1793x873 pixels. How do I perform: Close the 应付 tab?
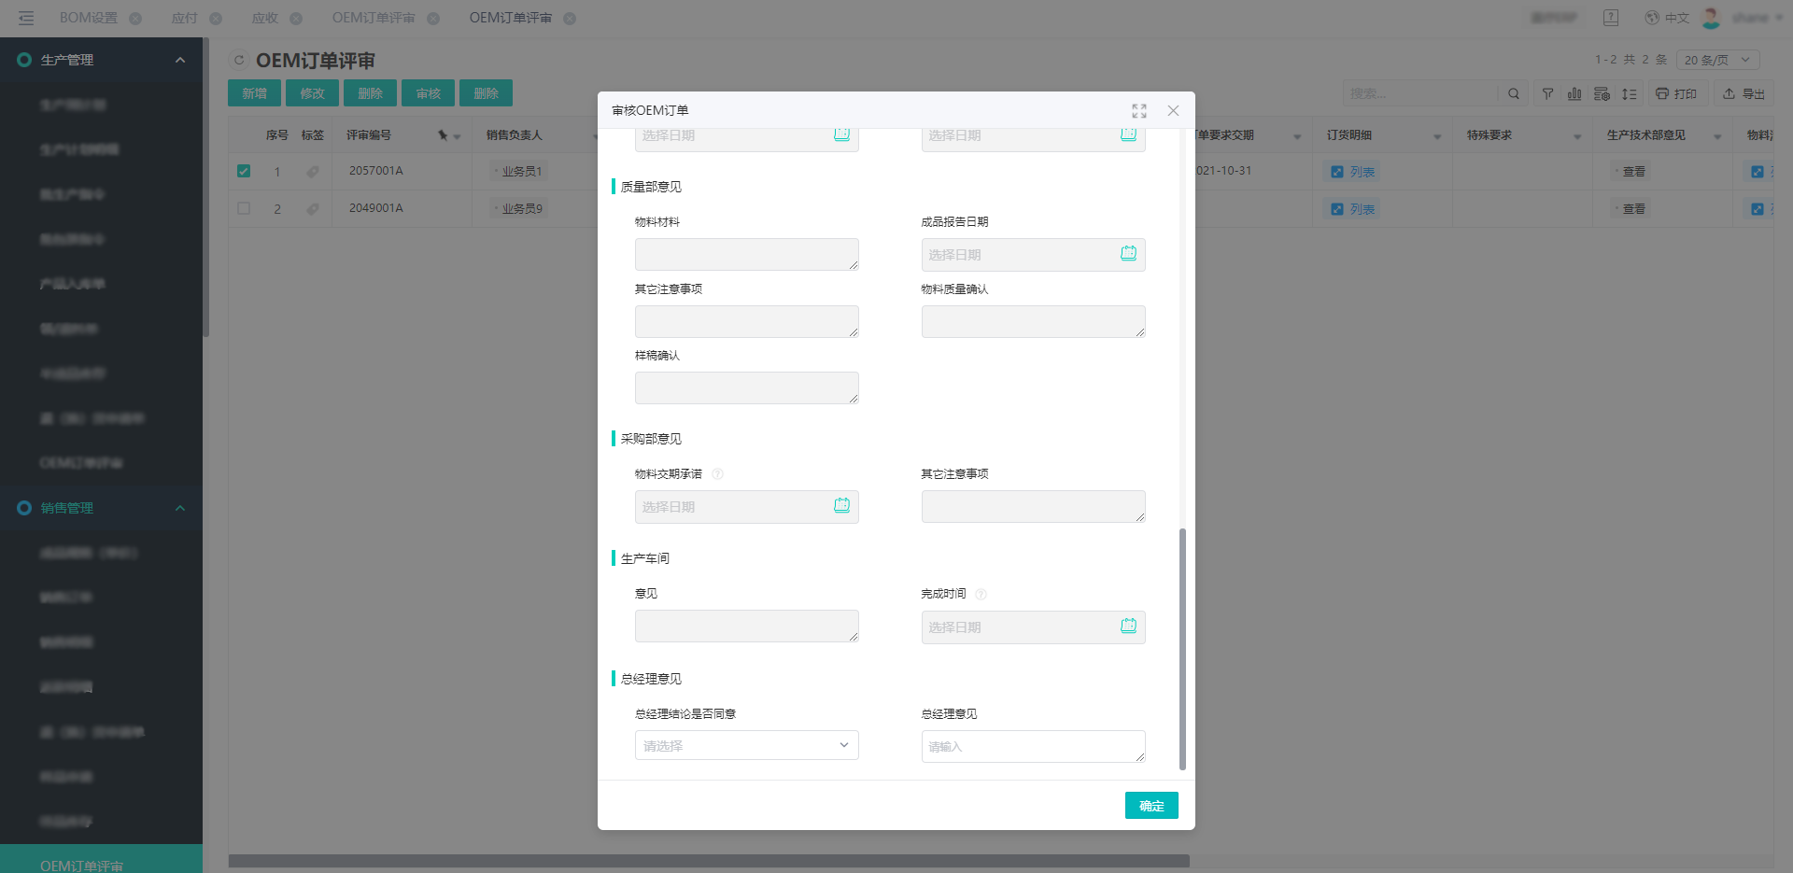pyautogui.click(x=216, y=19)
